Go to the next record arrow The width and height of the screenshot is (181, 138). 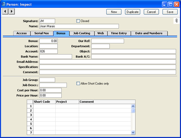click(x=12, y=11)
